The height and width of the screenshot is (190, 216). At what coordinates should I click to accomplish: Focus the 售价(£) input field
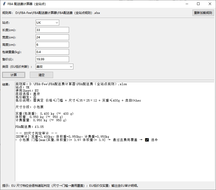[x=52, y=59]
